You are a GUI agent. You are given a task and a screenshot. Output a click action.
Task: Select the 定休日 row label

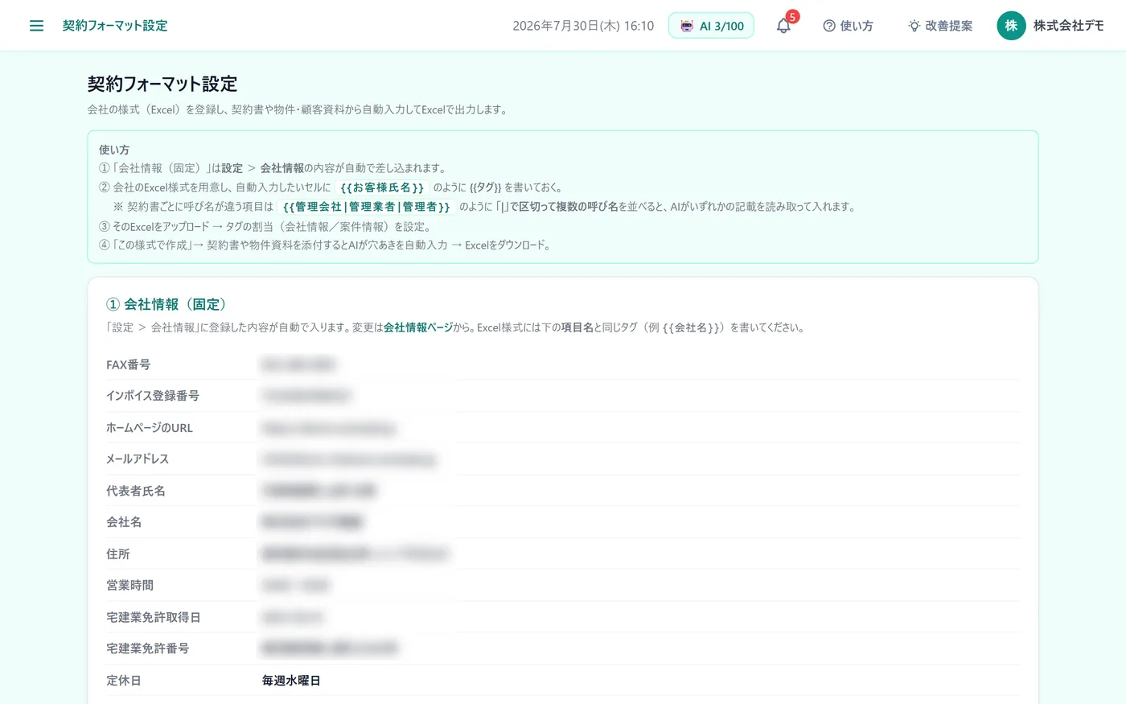(x=124, y=680)
